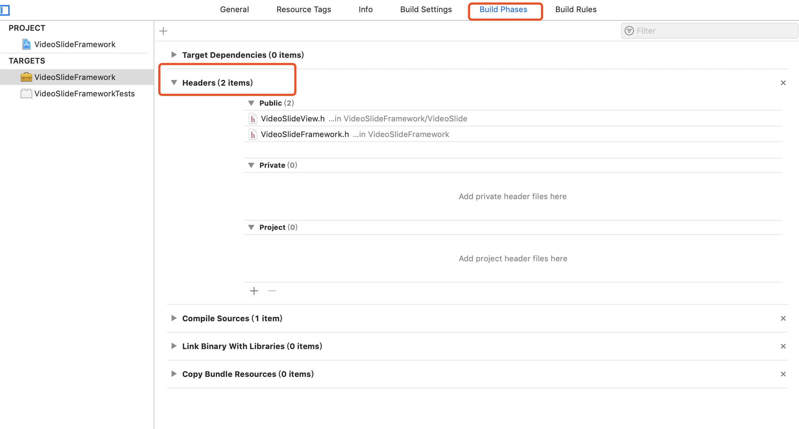Click the filter icon in search field
The height and width of the screenshot is (429, 799).
629,31
